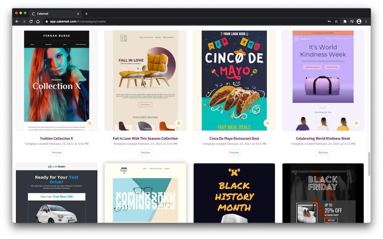
Task: Bookmark this page with the star icon
Action: (x=336, y=21)
